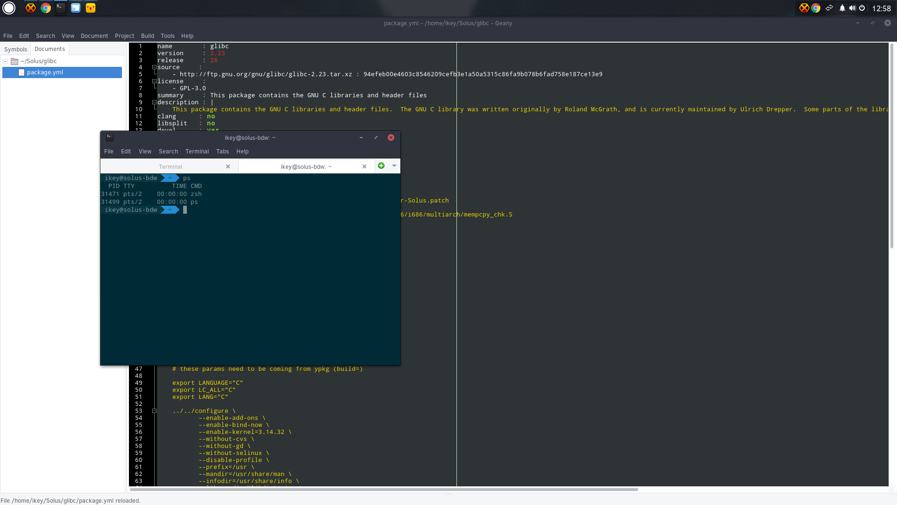This screenshot has width=897, height=505.
Task: Open the blue feed-reader app in the panel
Action: 76,8
